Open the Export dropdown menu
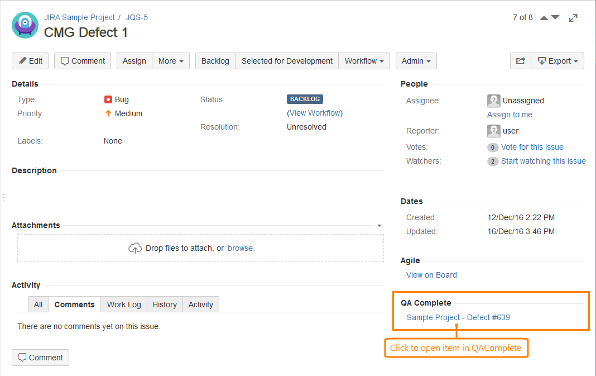 tap(557, 61)
